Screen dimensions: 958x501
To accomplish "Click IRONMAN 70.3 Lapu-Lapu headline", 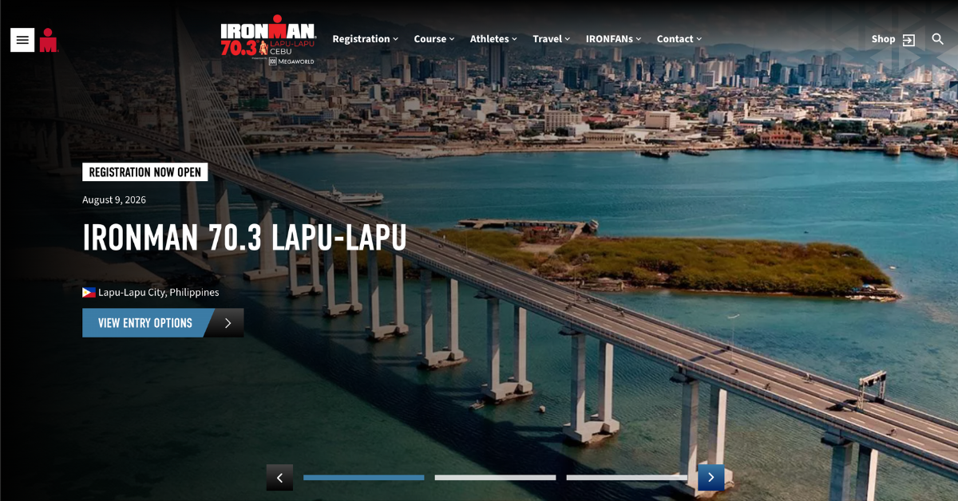I will click(244, 238).
